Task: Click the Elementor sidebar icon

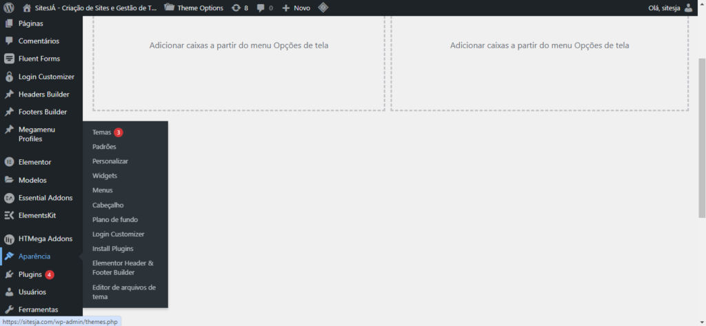Action: 10,163
